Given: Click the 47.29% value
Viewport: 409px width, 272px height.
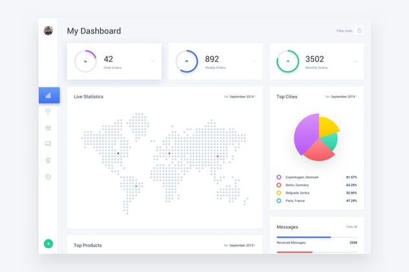Looking at the screenshot, I should tap(351, 201).
